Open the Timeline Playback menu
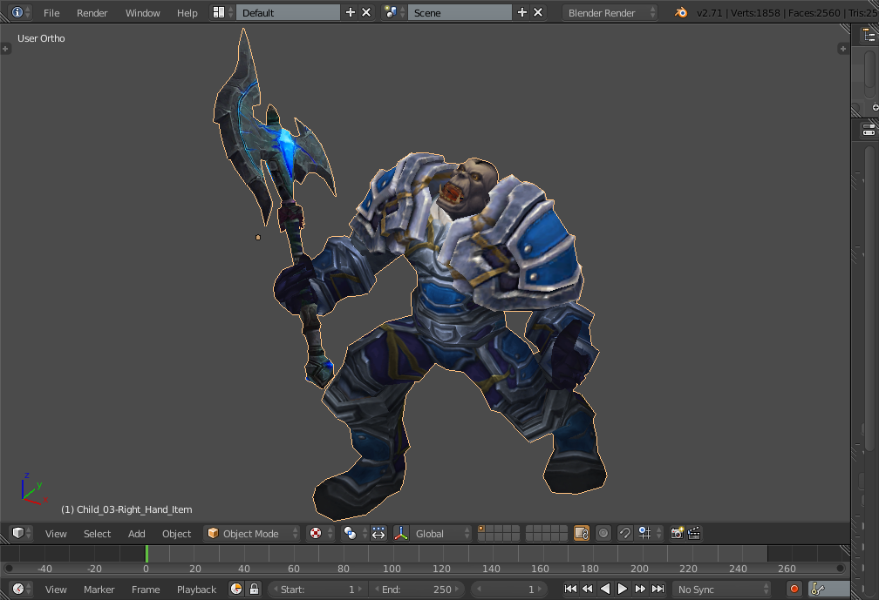 coord(196,590)
